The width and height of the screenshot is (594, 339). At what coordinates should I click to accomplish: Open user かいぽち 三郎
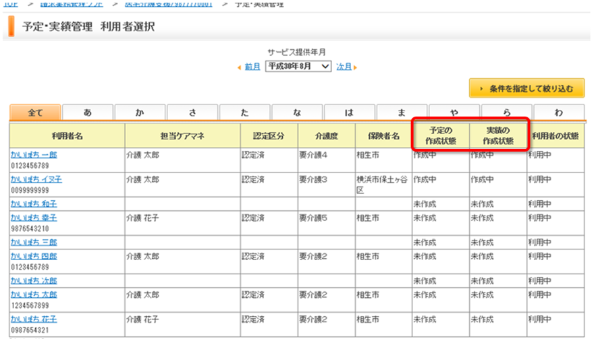pyautogui.click(x=34, y=242)
